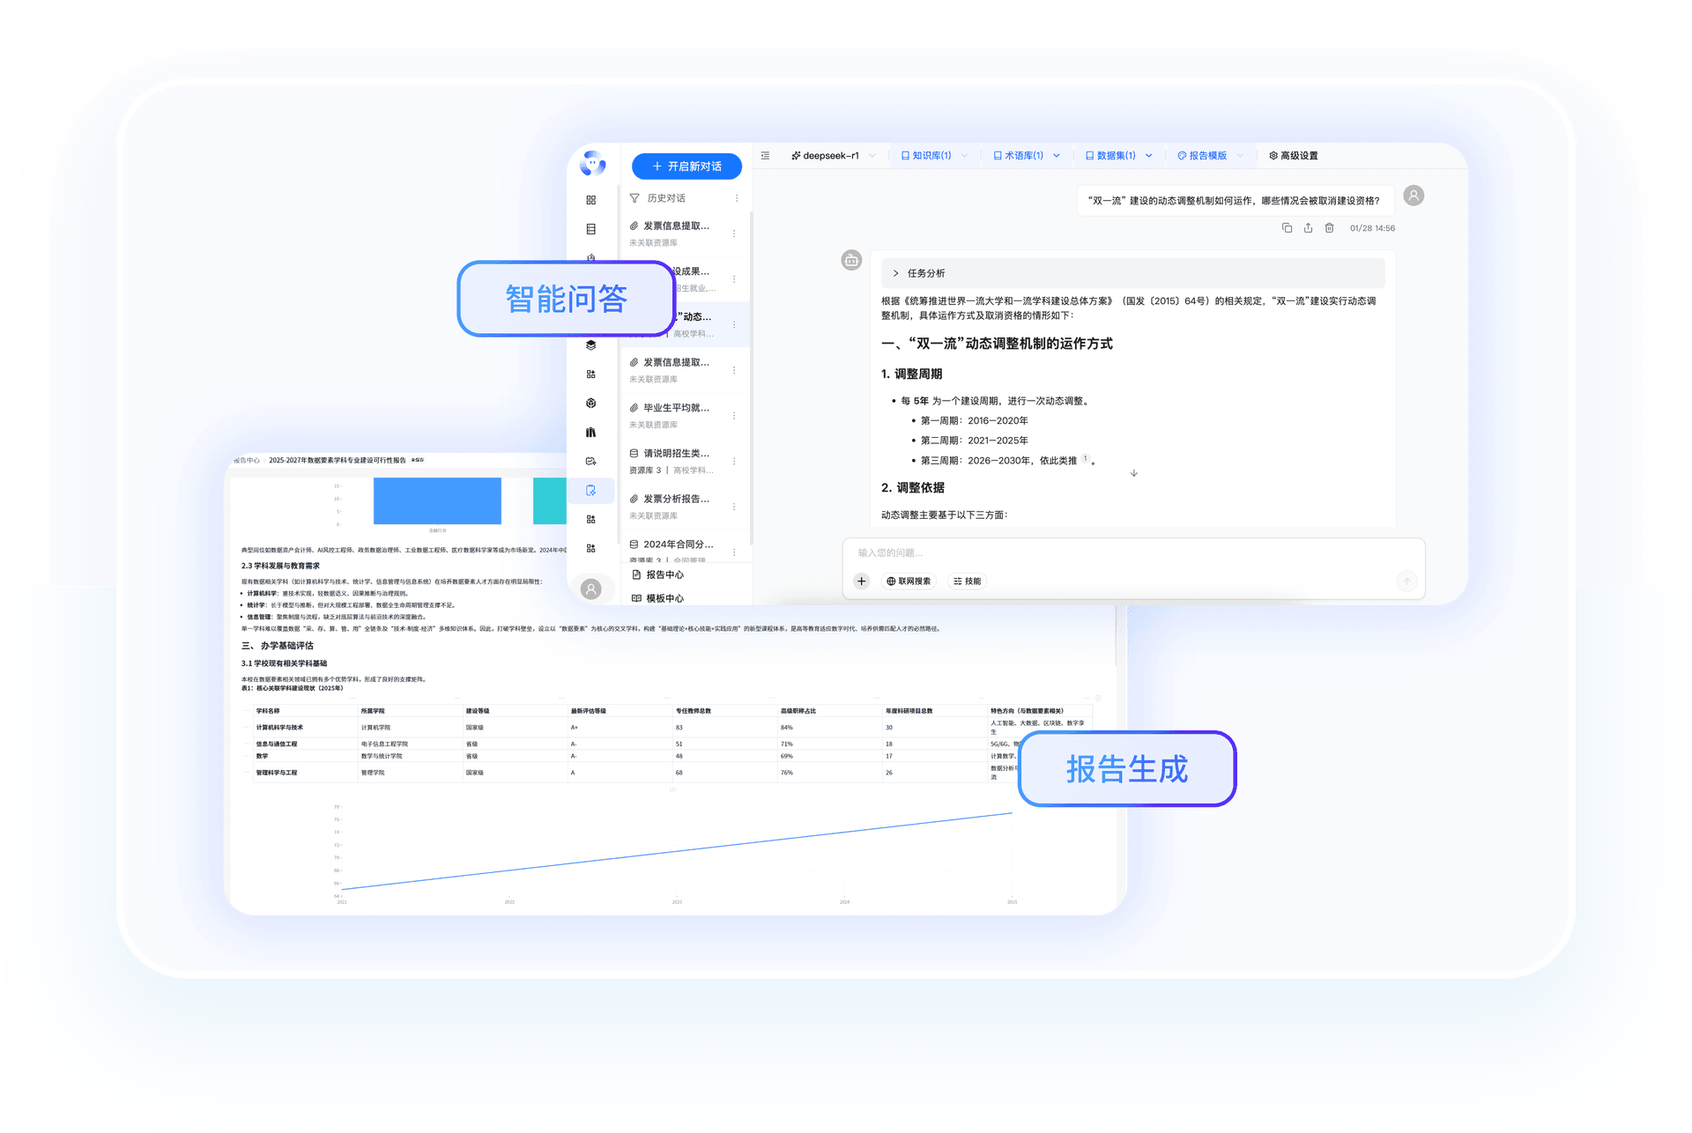Open 报告中心 in the sidebar
This screenshot has height=1133, width=1692.
tap(664, 574)
